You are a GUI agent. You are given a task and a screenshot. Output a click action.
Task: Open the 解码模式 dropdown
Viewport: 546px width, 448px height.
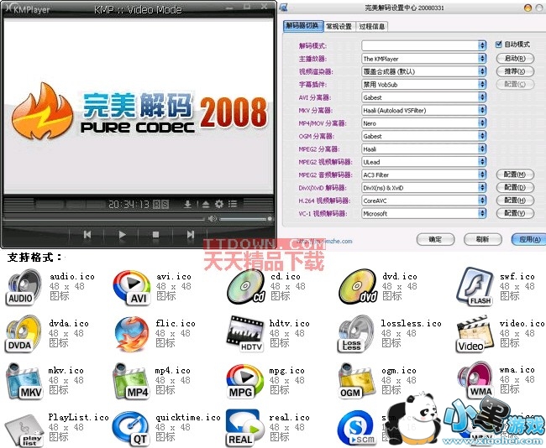click(423, 45)
